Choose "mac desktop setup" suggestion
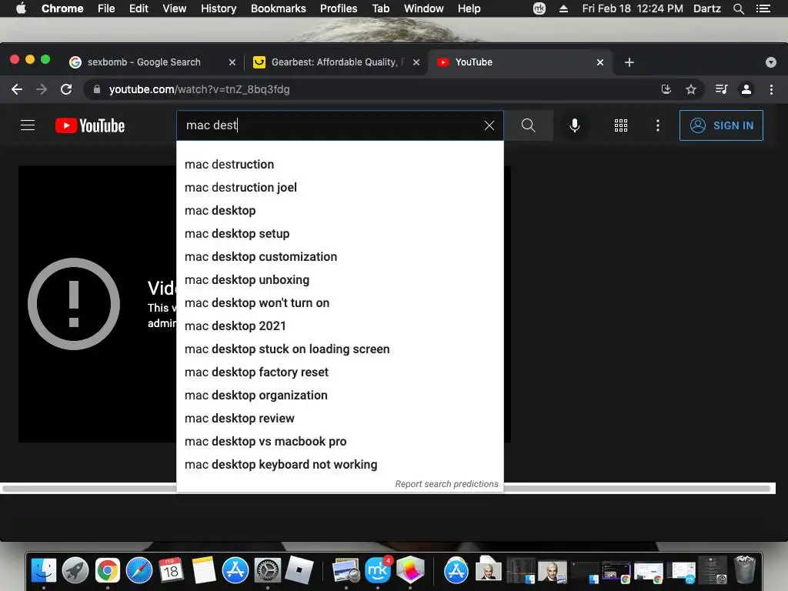The width and height of the screenshot is (788, 591). (339, 234)
